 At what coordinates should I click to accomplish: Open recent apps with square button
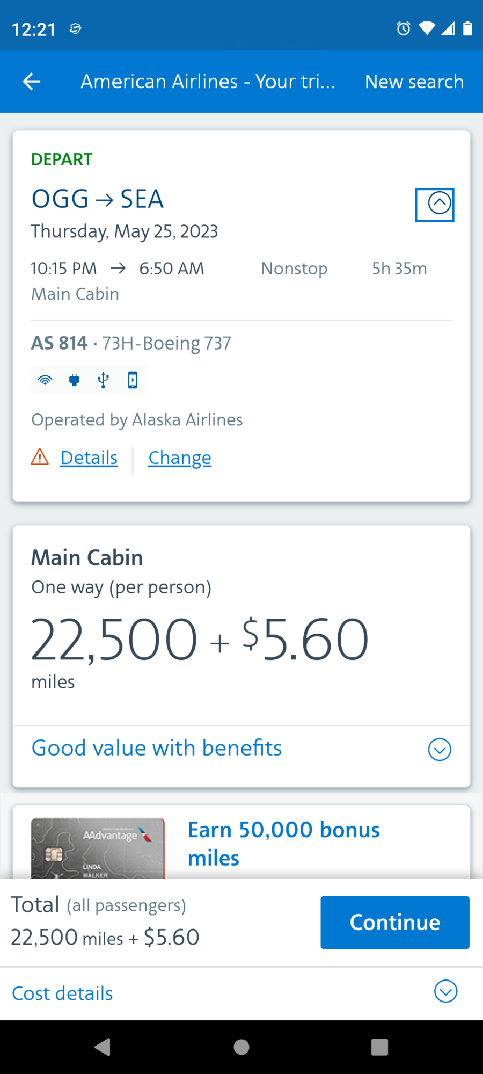(x=379, y=1047)
